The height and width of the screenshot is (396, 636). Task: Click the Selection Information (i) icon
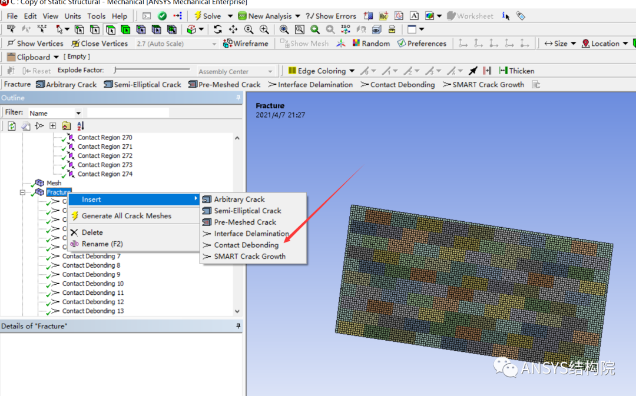click(505, 16)
